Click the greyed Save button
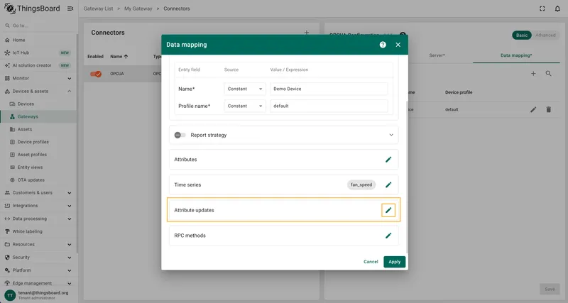The height and width of the screenshot is (303, 568). (x=550, y=289)
